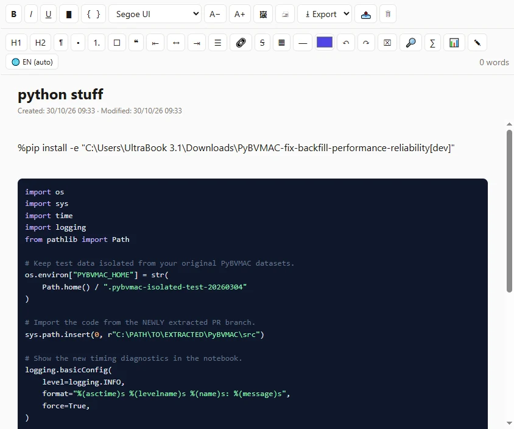The image size is (514, 429).
Task: Toggle bold formatting
Action: click(x=14, y=14)
